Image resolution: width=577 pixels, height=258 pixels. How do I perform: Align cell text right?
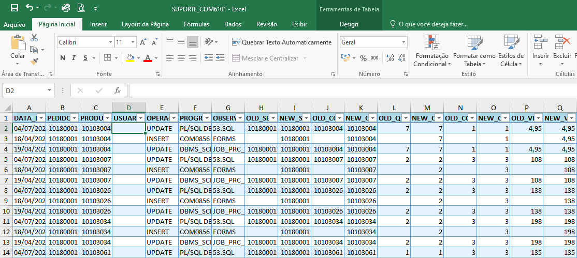193,58
